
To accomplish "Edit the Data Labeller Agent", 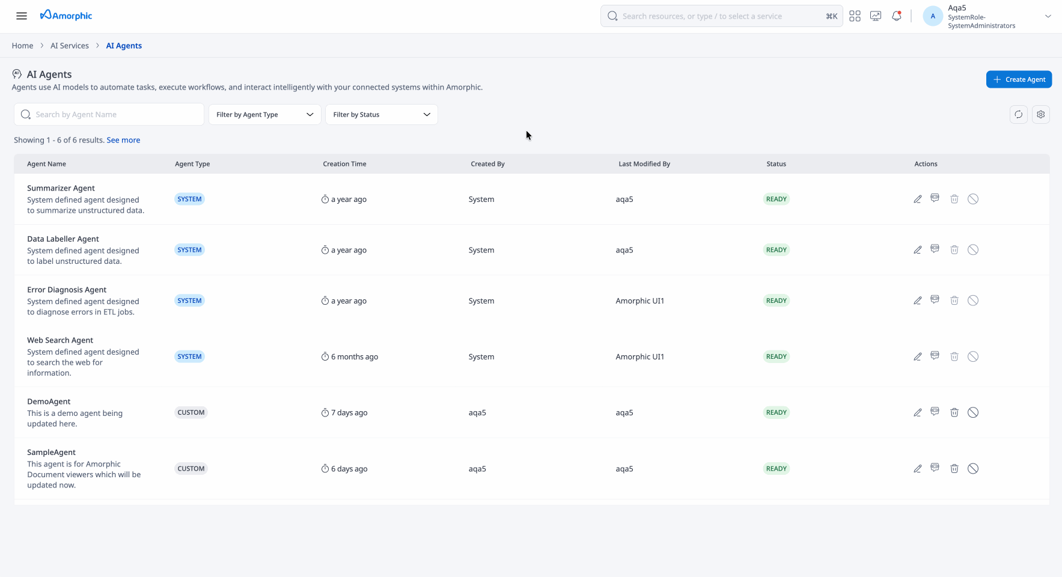I will tap(918, 249).
